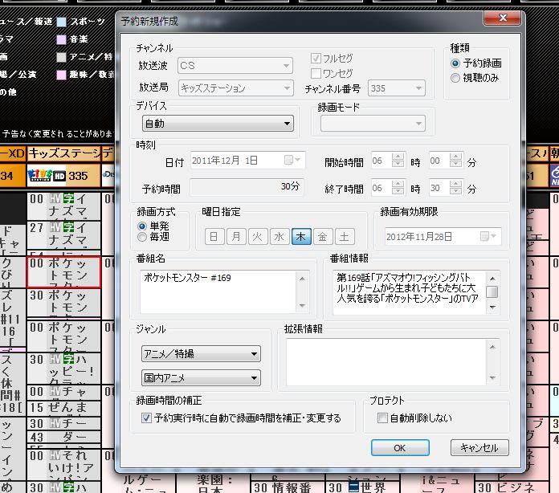Open the 放送波 CS dropdown
This screenshot has width=559, height=493.
(x=235, y=66)
